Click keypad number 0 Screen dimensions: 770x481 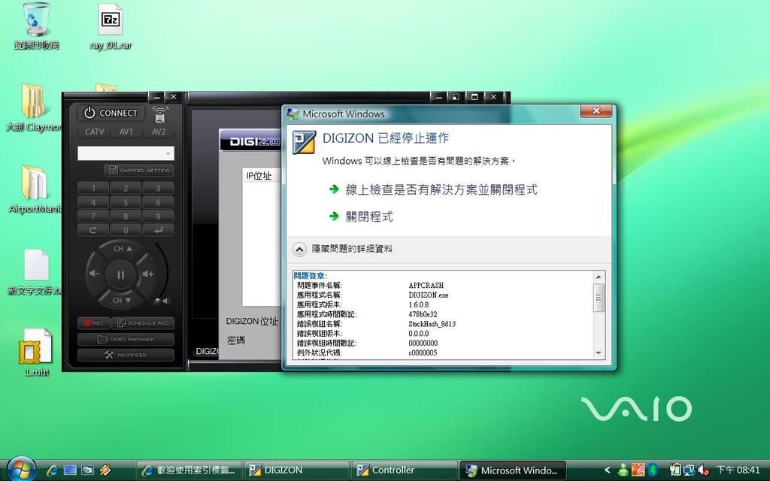(126, 230)
